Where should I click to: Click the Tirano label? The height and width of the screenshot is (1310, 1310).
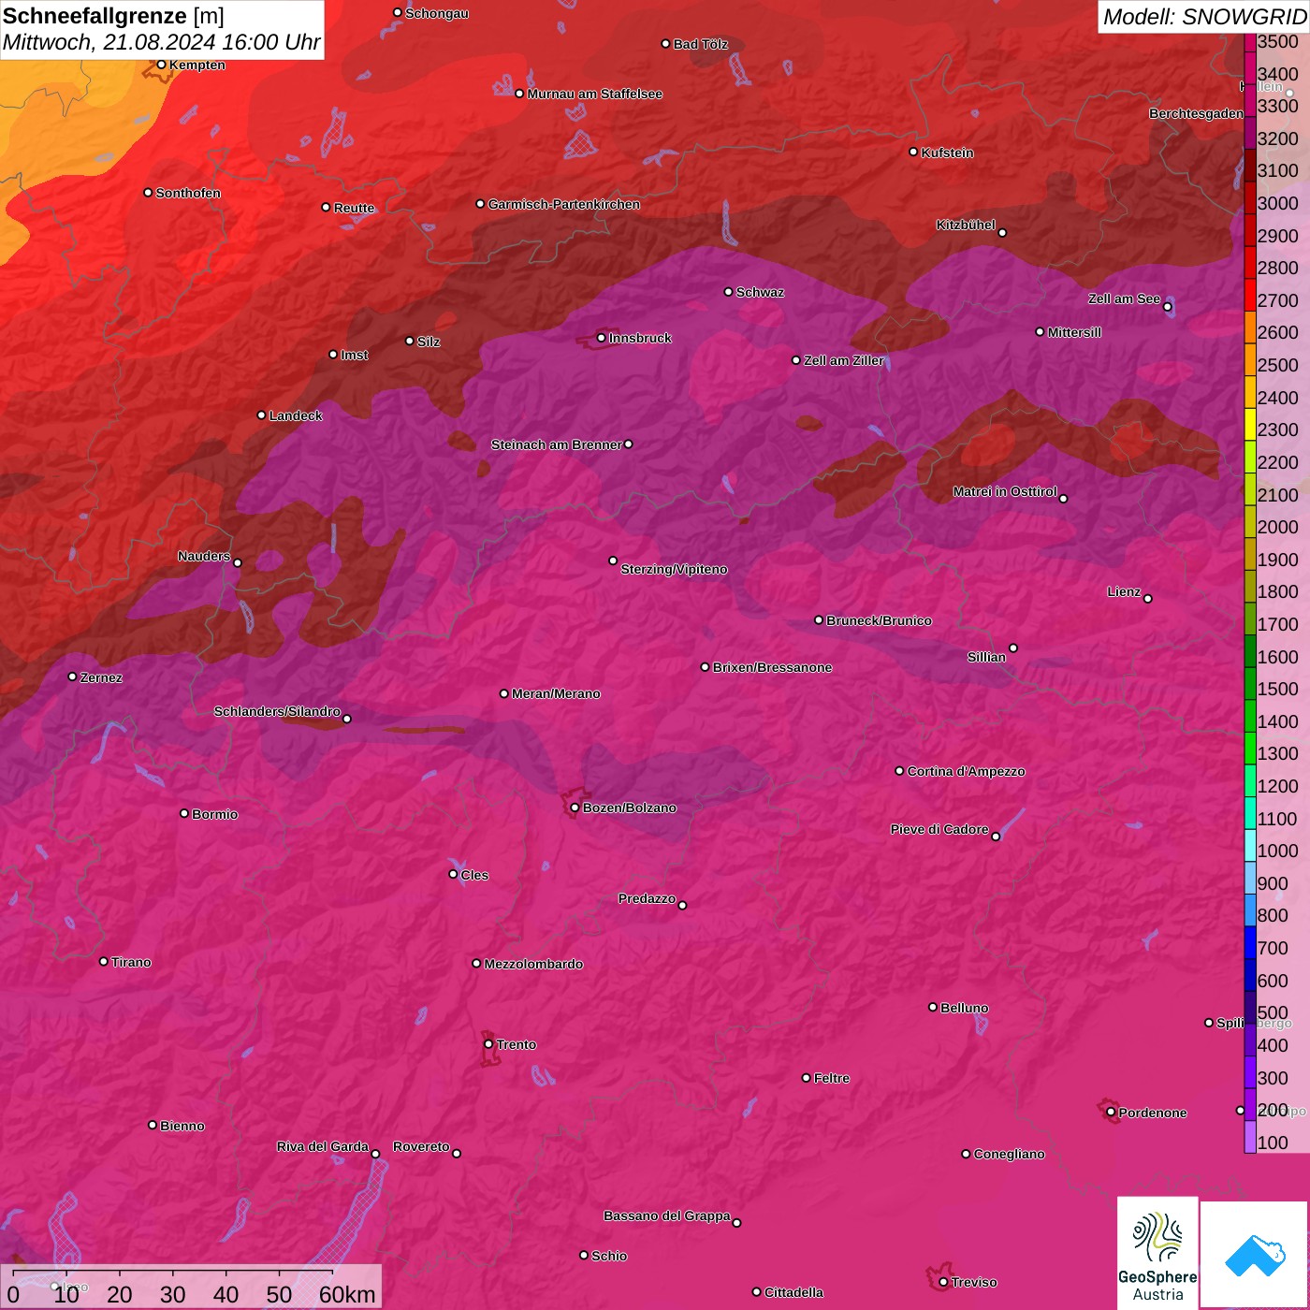131,962
